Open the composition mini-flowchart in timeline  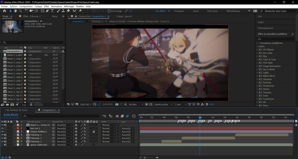(x=104, y=116)
